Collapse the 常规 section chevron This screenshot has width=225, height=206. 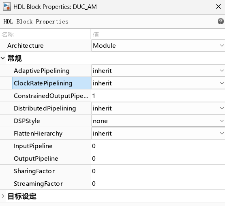click(x=3, y=58)
